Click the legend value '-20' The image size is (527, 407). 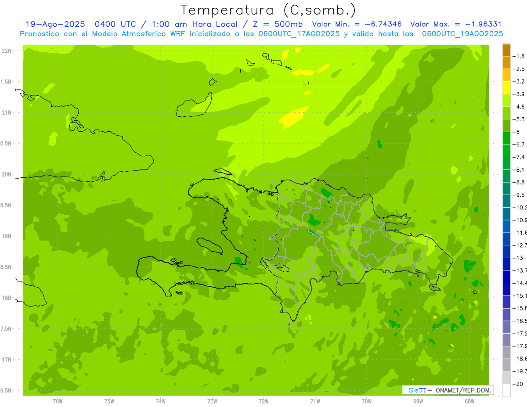(518, 384)
